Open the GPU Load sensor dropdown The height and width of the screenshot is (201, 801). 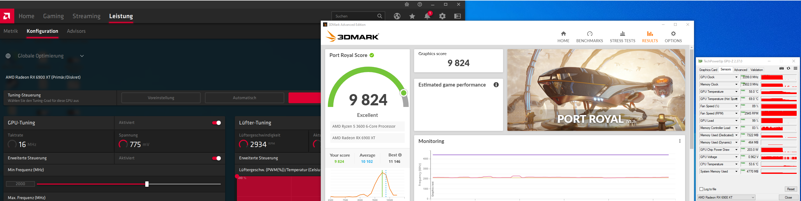point(736,121)
